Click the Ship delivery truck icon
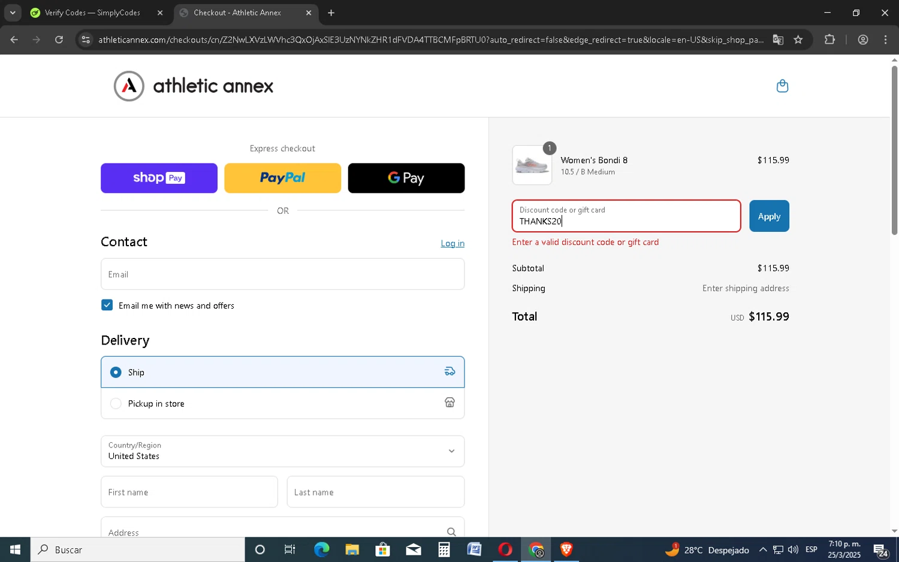This screenshot has width=899, height=562. point(450,372)
